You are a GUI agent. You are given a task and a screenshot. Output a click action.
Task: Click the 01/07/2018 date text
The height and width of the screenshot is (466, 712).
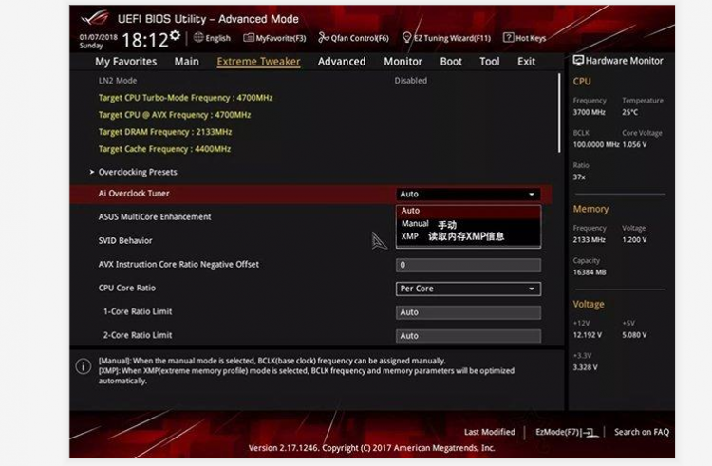(98, 37)
